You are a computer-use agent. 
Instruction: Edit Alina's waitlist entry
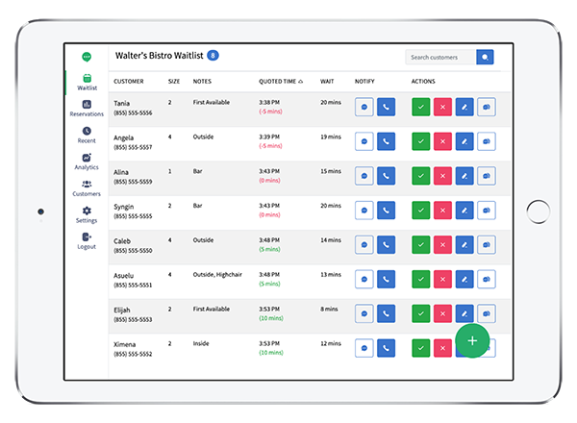464,176
